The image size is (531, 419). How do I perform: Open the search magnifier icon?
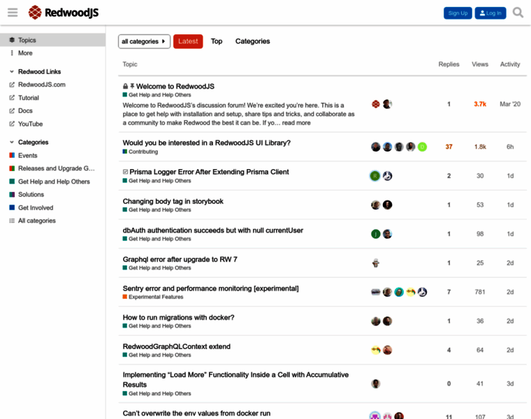[518, 13]
